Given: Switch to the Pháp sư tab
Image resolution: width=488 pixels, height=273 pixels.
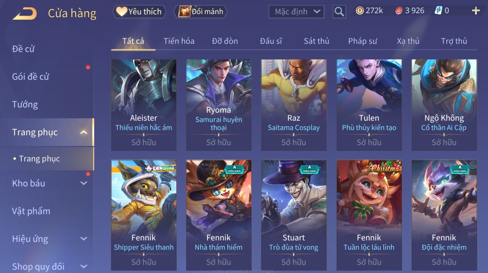Looking at the screenshot, I should 362,41.
